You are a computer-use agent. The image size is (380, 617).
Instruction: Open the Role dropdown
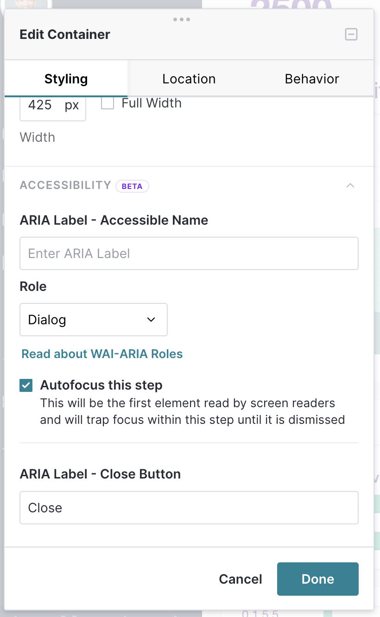[x=94, y=320]
